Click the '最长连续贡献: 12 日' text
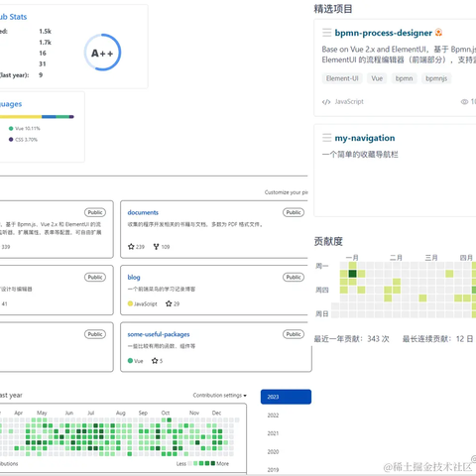 tap(437, 339)
